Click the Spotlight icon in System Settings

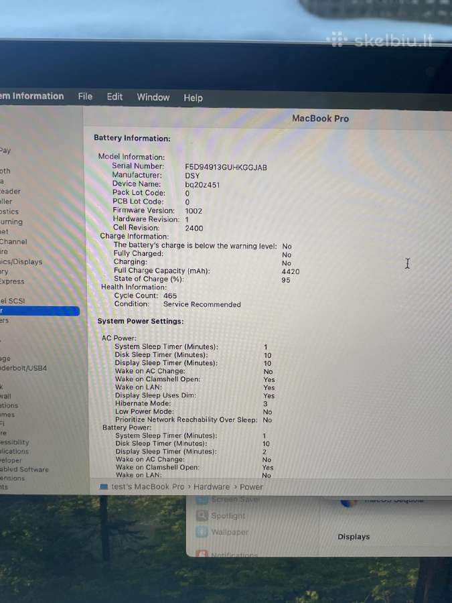point(202,516)
